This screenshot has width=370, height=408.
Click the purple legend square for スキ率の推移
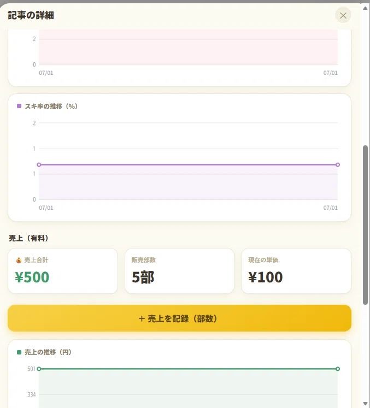(x=19, y=106)
